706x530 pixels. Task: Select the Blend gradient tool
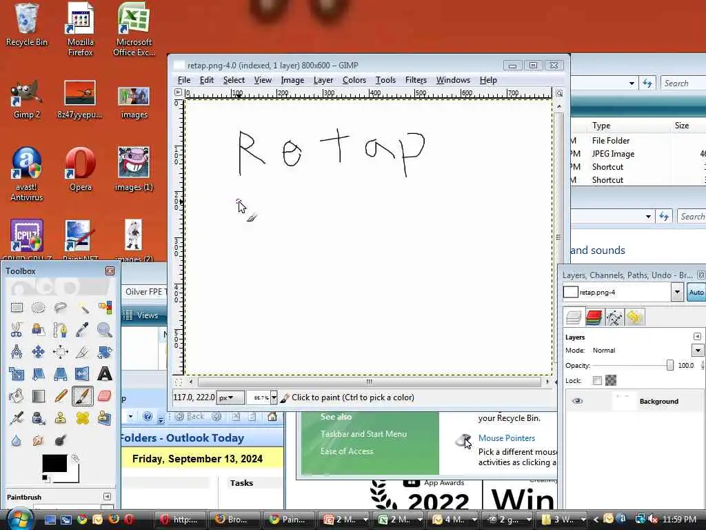(39, 395)
